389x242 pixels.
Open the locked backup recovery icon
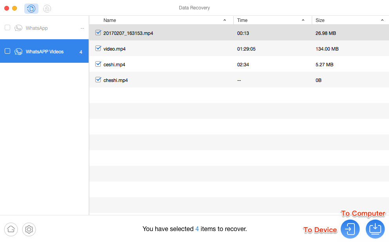(x=47, y=9)
